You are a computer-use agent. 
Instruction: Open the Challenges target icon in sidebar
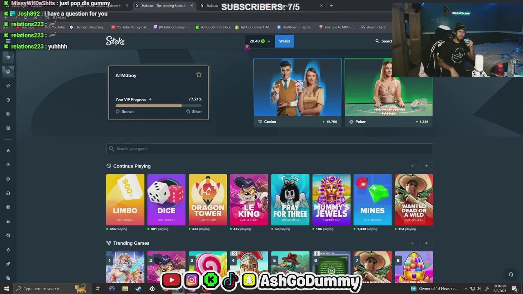click(x=8, y=114)
